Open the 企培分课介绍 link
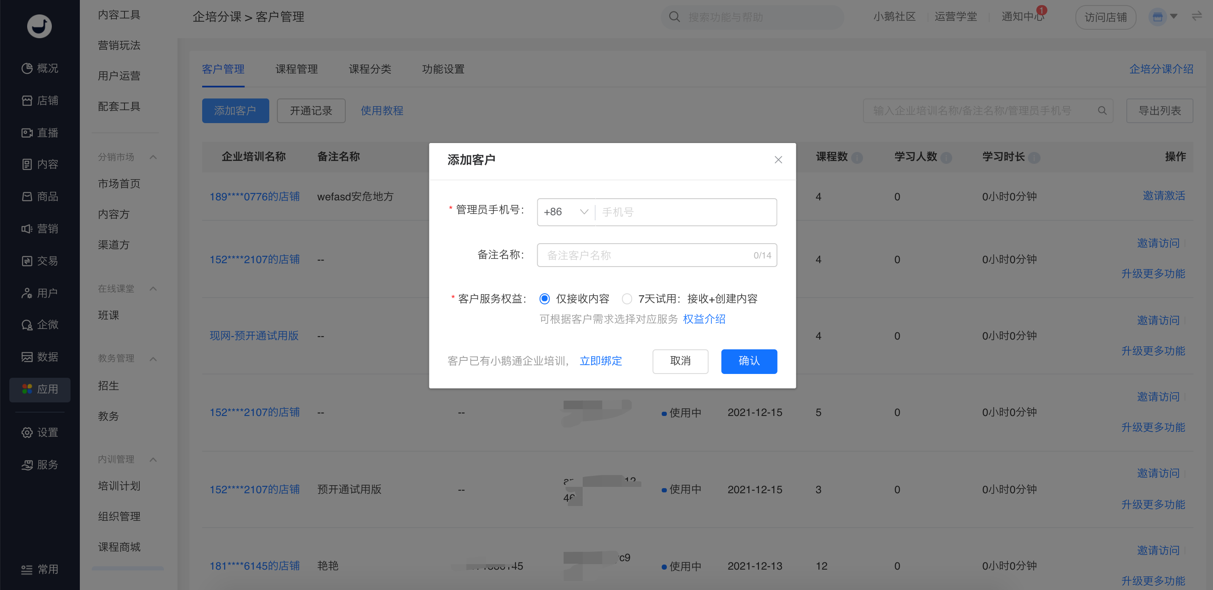The height and width of the screenshot is (590, 1213). (1161, 69)
